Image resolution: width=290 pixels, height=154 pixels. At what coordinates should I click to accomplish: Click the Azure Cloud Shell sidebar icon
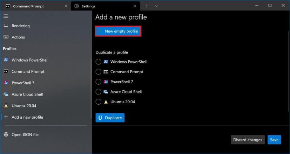coord(6,94)
